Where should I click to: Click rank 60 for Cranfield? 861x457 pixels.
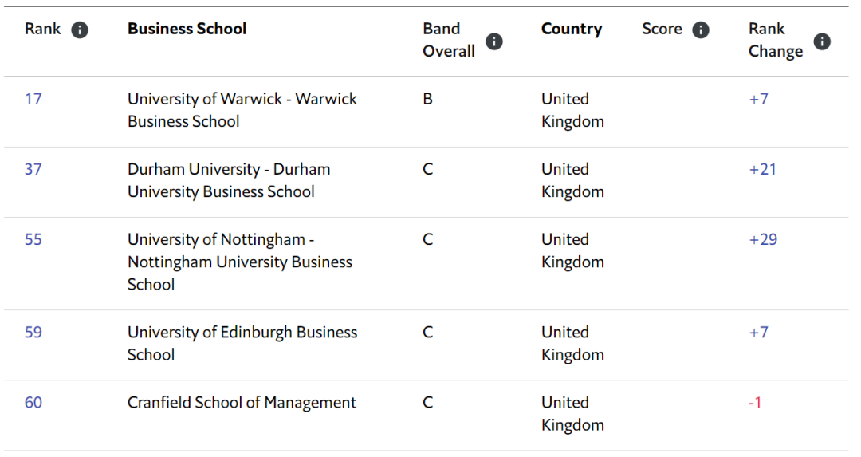click(x=33, y=403)
